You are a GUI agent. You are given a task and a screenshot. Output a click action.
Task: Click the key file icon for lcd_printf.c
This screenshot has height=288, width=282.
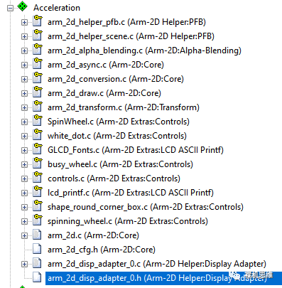38,191
